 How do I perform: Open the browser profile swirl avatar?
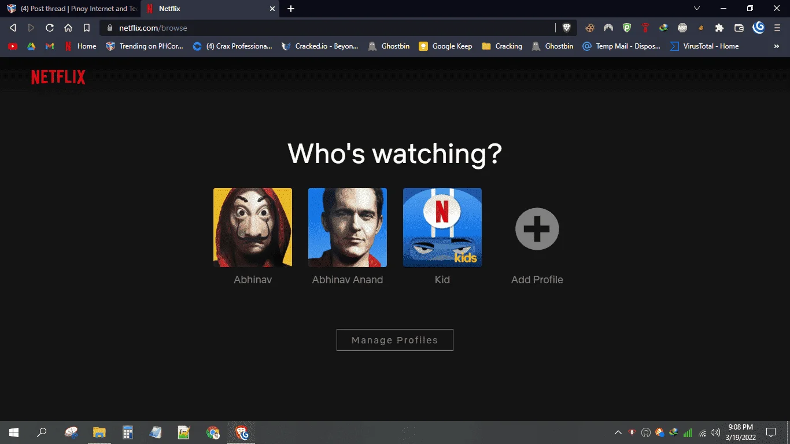759,27
